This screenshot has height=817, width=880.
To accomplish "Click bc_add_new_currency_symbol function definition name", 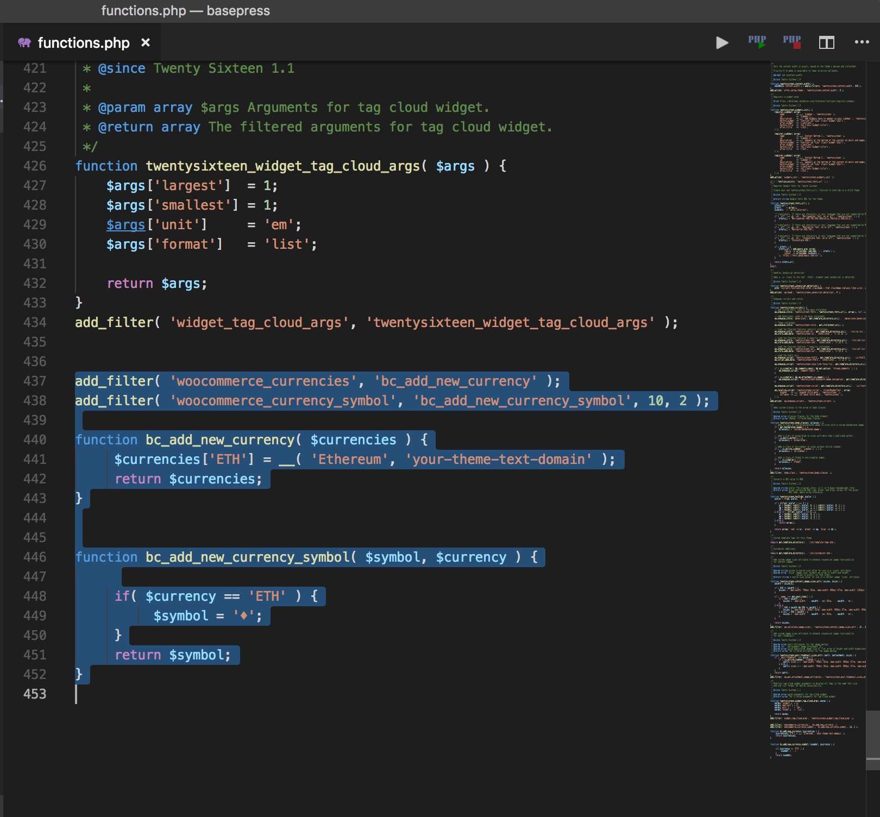I will click(x=248, y=557).
